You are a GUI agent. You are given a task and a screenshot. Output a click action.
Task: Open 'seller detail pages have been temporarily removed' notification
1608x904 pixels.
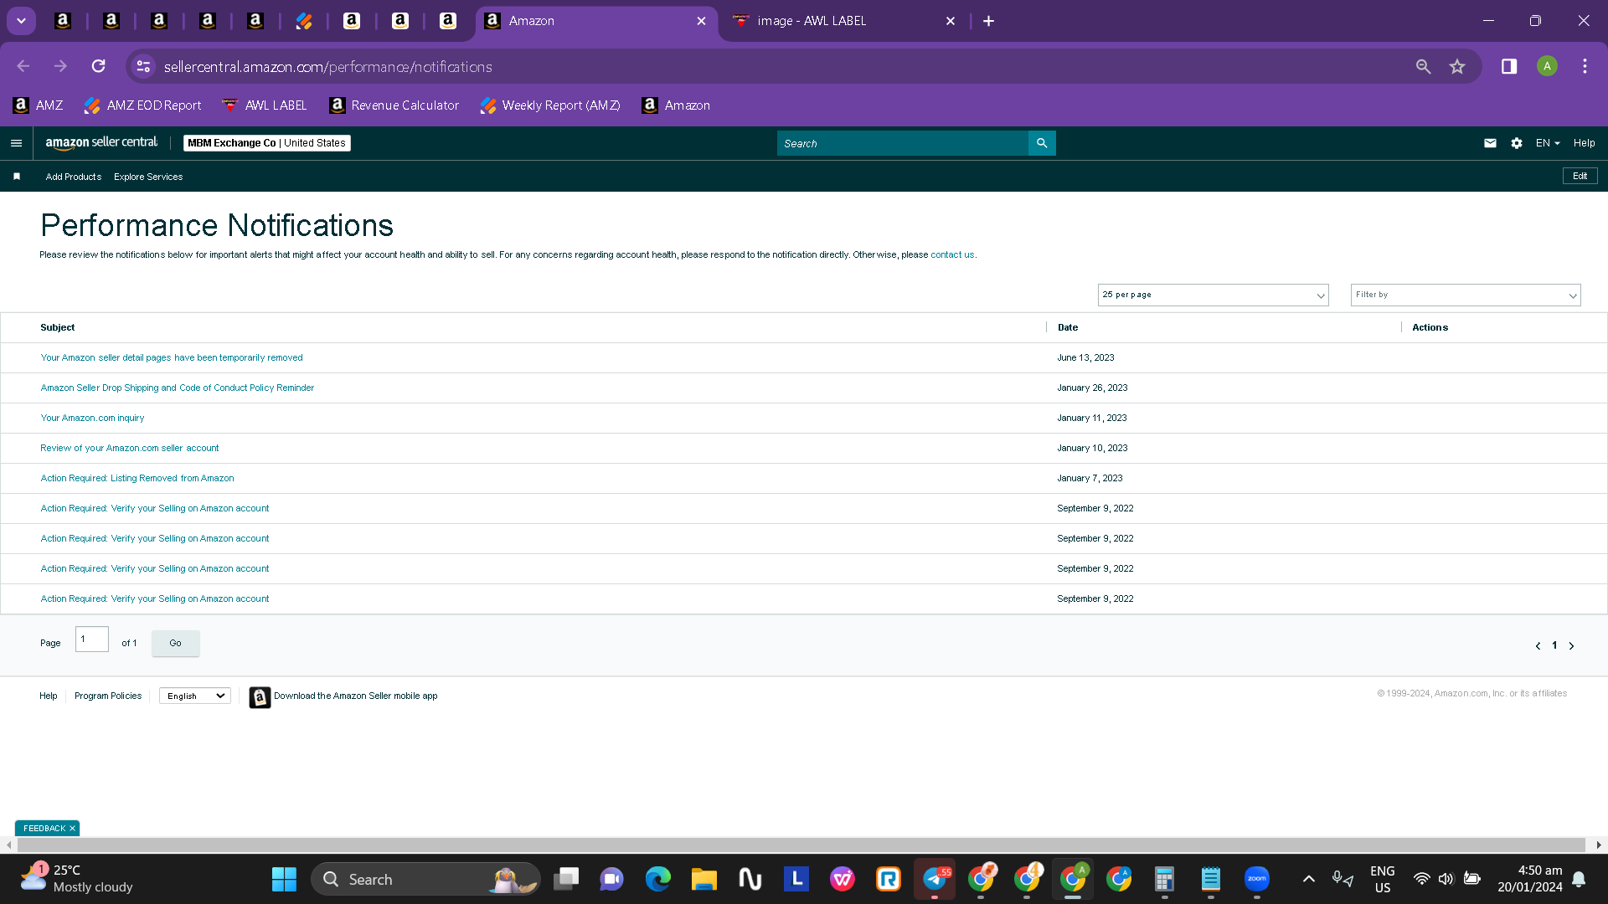tap(172, 357)
